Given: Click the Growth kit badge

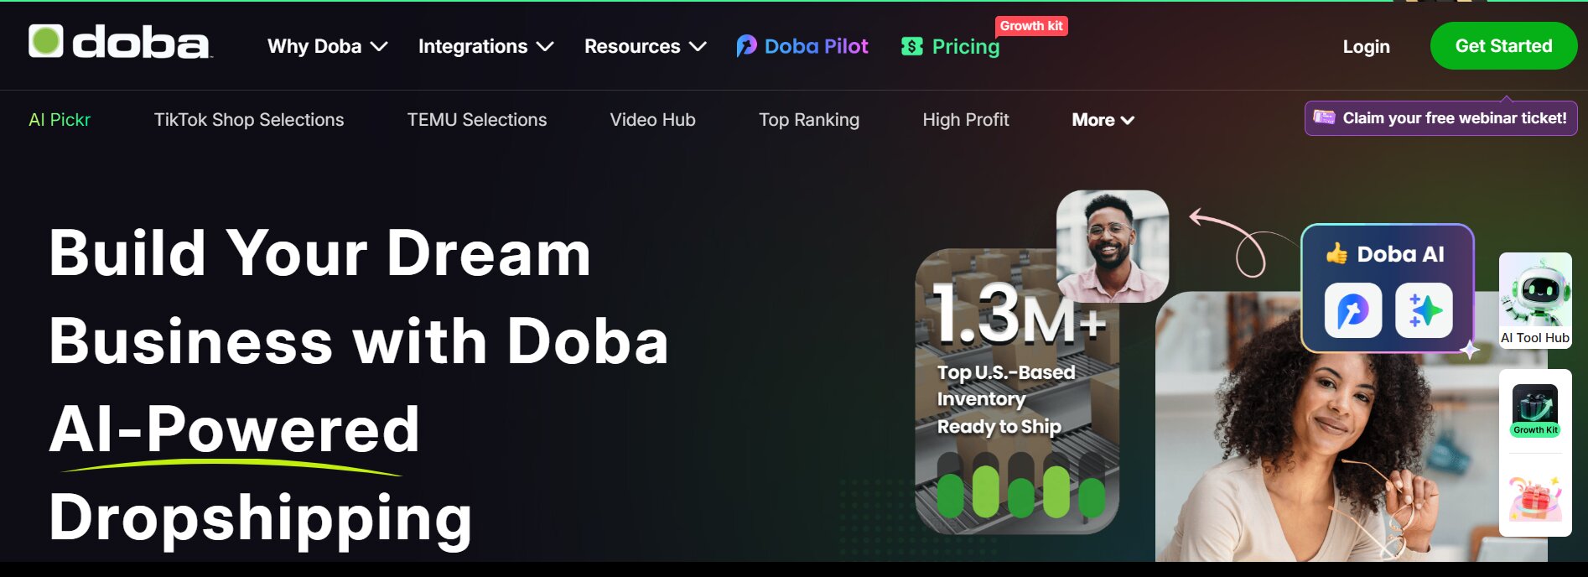Looking at the screenshot, I should pos(1031,26).
